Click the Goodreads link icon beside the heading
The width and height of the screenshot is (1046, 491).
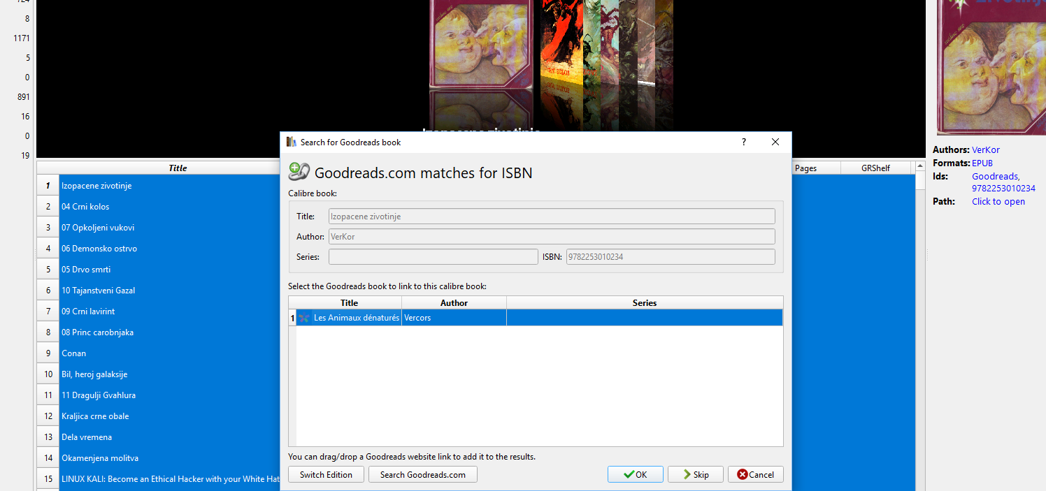pos(299,172)
